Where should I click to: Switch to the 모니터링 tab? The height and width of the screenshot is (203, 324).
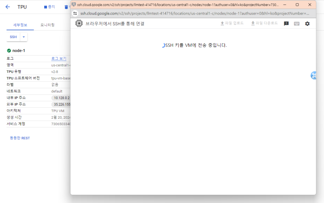[47, 25]
